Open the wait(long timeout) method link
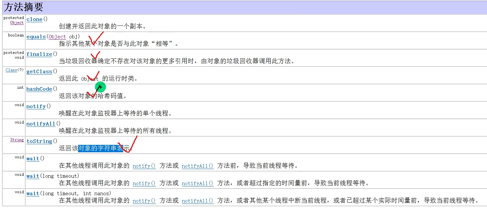Viewport: 487px width, 211px height. tap(33, 176)
